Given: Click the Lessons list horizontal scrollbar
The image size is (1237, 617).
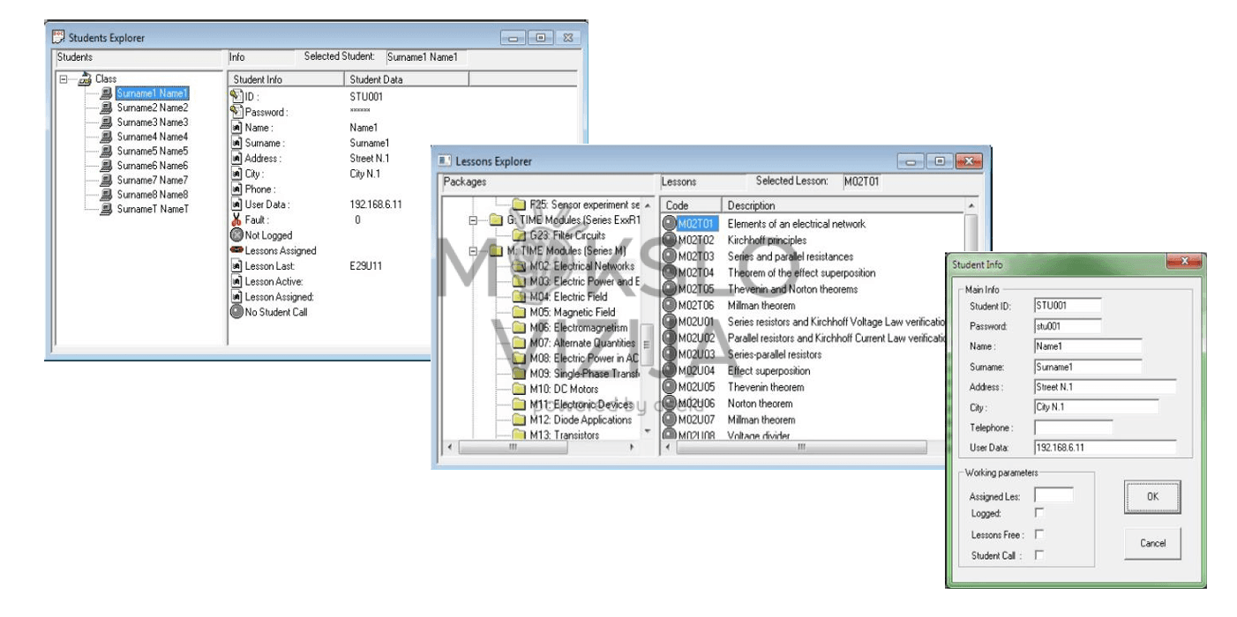Looking at the screenshot, I should tap(801, 448).
